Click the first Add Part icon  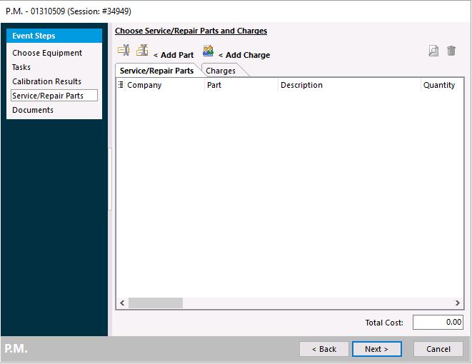124,51
